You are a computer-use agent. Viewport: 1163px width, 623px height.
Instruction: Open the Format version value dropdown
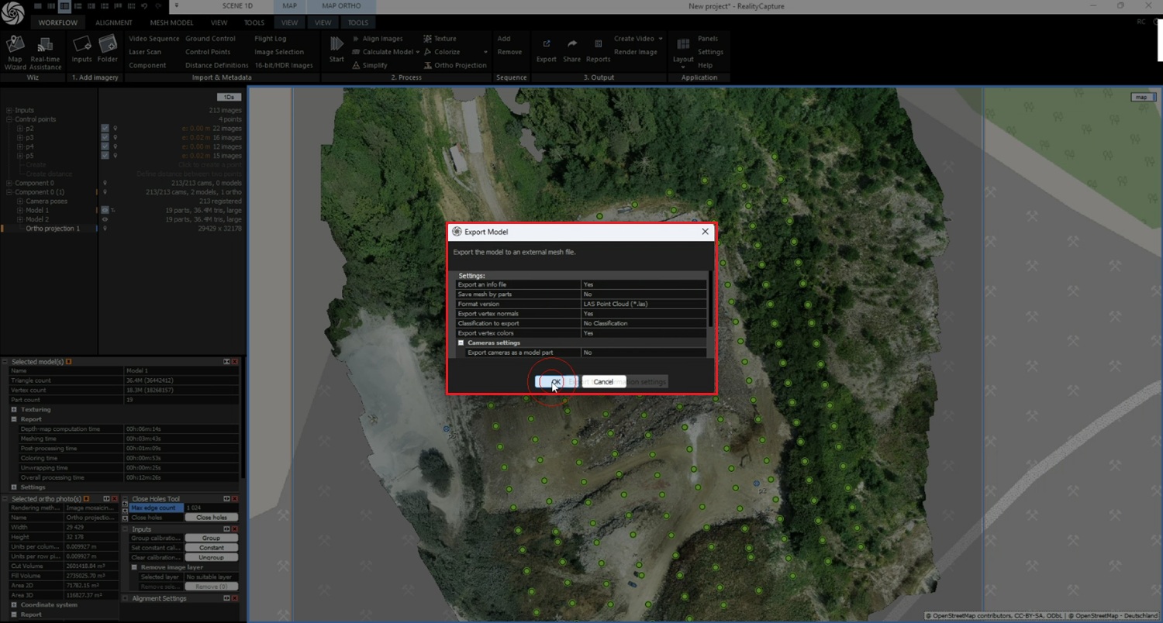click(x=644, y=304)
